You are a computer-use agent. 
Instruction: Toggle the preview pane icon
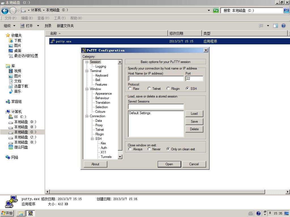[x=275, y=26]
